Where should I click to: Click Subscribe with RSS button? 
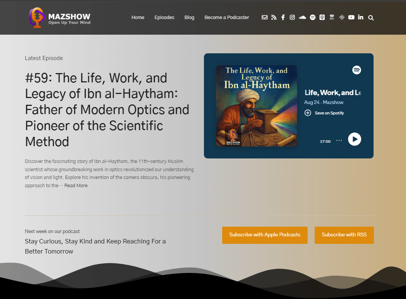(x=344, y=235)
